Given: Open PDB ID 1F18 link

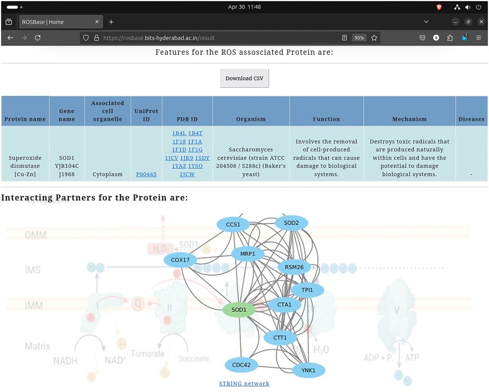Looking at the screenshot, I should pyautogui.click(x=179, y=141).
